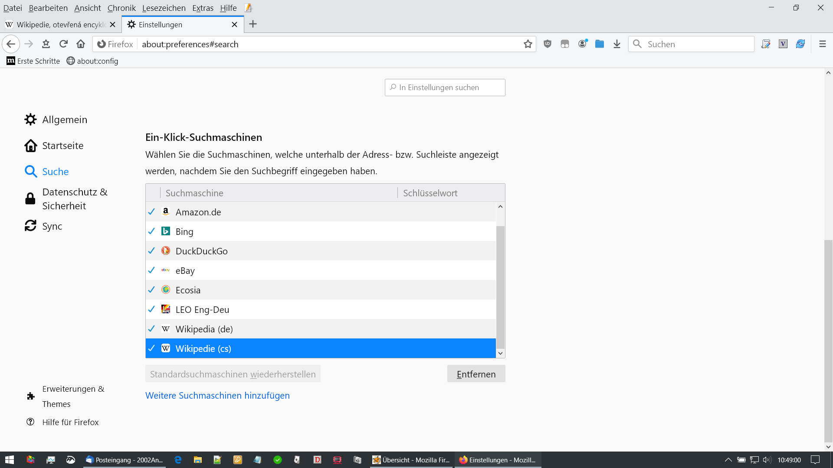Open the Lesezeichen menu
833x468 pixels.
tap(164, 8)
